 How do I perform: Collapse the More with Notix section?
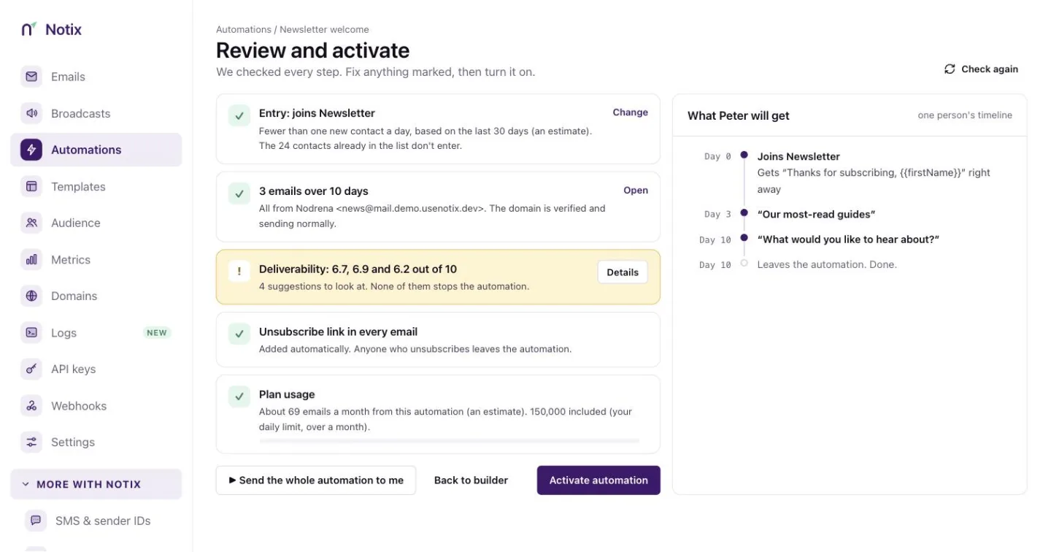tap(96, 484)
